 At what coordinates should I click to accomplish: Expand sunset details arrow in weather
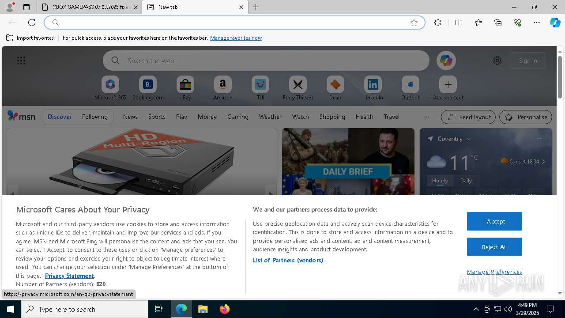543,162
